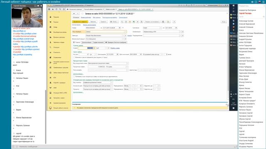This screenshot has height=149, width=266.
Task: Open the График платежей form tab
Action: pyautogui.click(x=98, y=42)
